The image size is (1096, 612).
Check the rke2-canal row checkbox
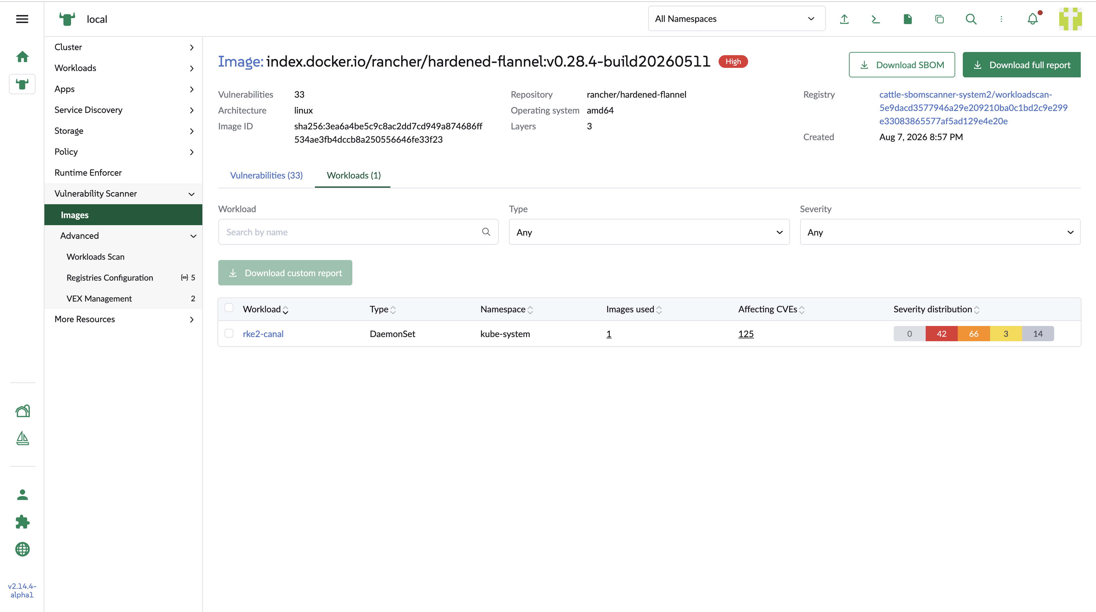pos(229,334)
